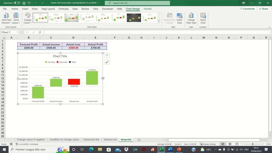This screenshot has width=272, height=153.
Task: Open the Formulas ribbon tab
Action: [63, 9]
